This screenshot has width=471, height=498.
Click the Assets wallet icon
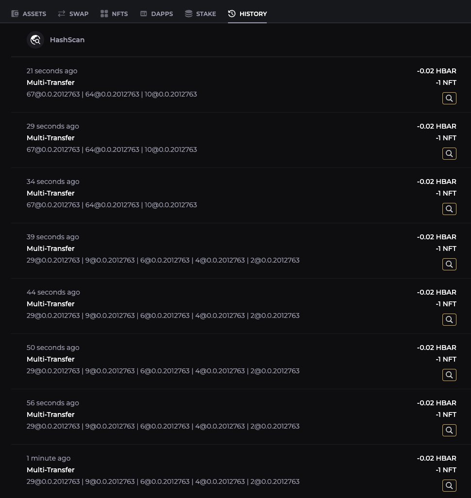pyautogui.click(x=15, y=13)
